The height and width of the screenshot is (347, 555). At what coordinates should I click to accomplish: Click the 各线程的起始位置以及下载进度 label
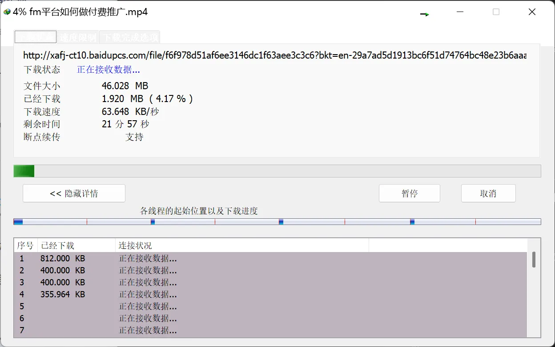[x=199, y=211]
